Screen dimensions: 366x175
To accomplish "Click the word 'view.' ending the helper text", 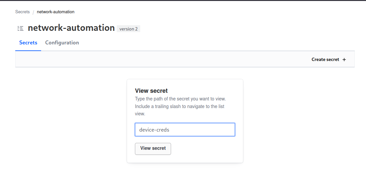I will click(140, 114).
